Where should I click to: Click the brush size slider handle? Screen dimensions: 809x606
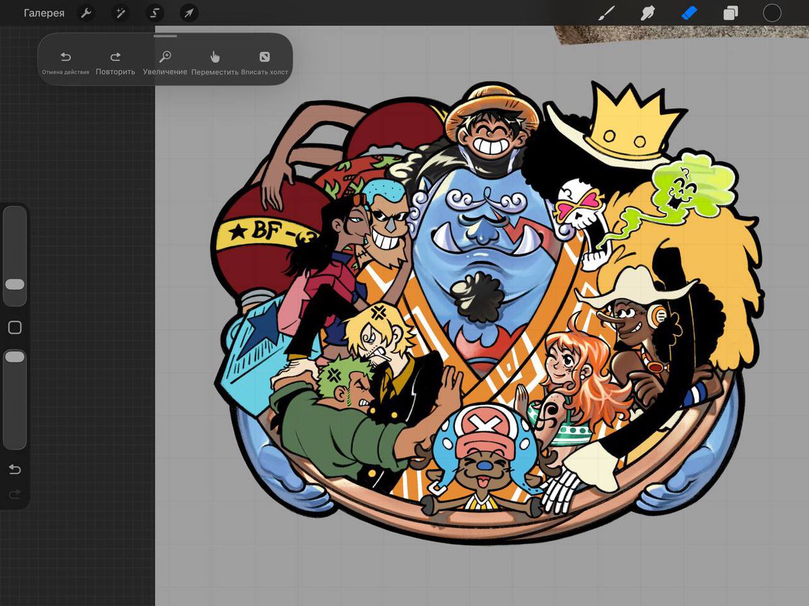point(15,284)
